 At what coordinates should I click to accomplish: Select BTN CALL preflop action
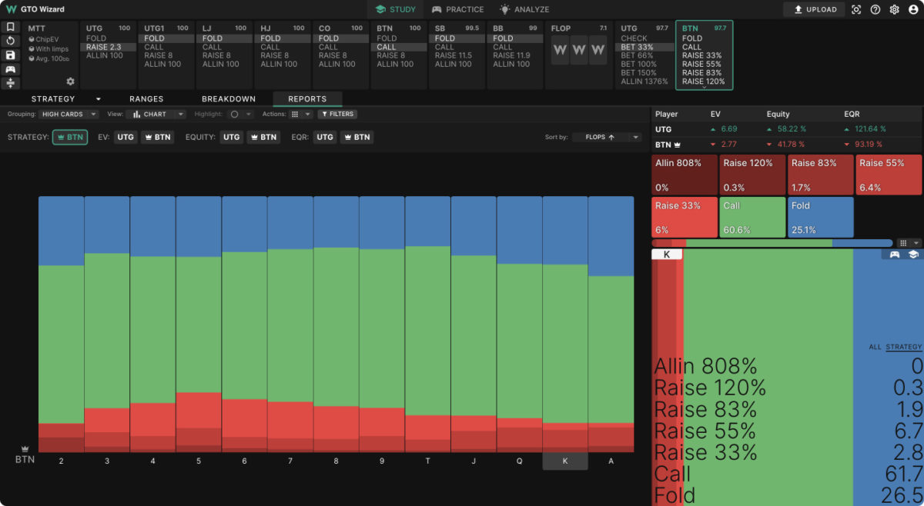click(399, 47)
